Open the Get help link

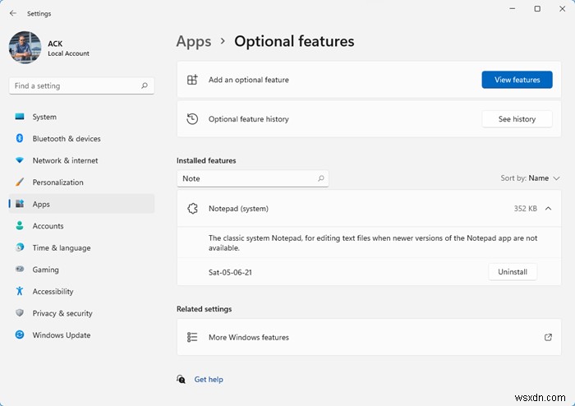pyautogui.click(x=209, y=380)
